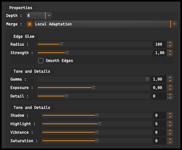This screenshot has width=182, height=150.
Task: Increase Highlight with the up arrow
Action: pyautogui.click(x=170, y=122)
